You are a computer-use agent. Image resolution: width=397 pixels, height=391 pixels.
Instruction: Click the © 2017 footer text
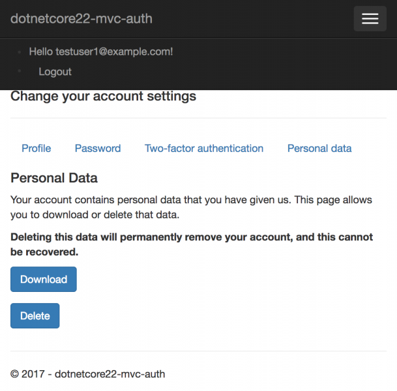click(87, 374)
